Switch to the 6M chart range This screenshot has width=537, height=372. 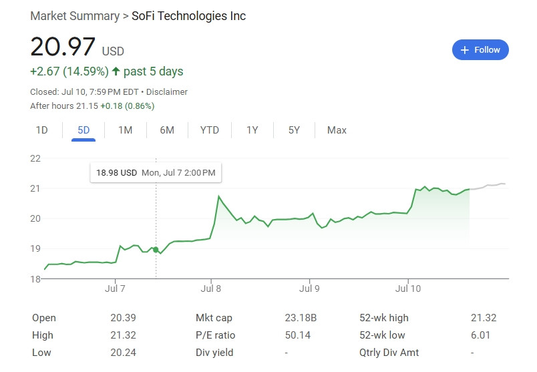167,130
